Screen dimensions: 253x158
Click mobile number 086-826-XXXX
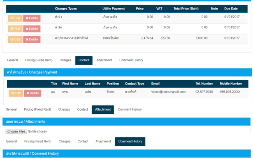click(x=230, y=92)
